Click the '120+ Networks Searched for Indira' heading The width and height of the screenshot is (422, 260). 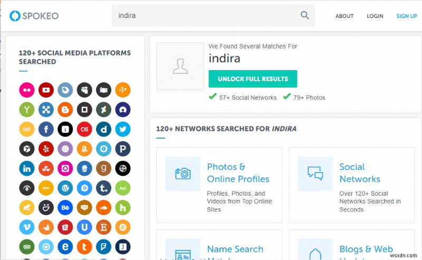(x=226, y=129)
